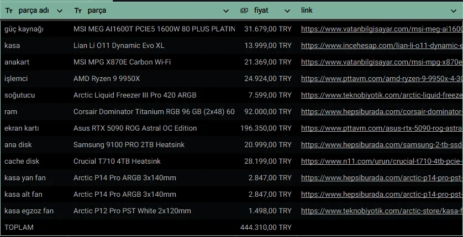Select the 13.999,00 TRY price cell
This screenshot has height=237, width=463.
266,45
